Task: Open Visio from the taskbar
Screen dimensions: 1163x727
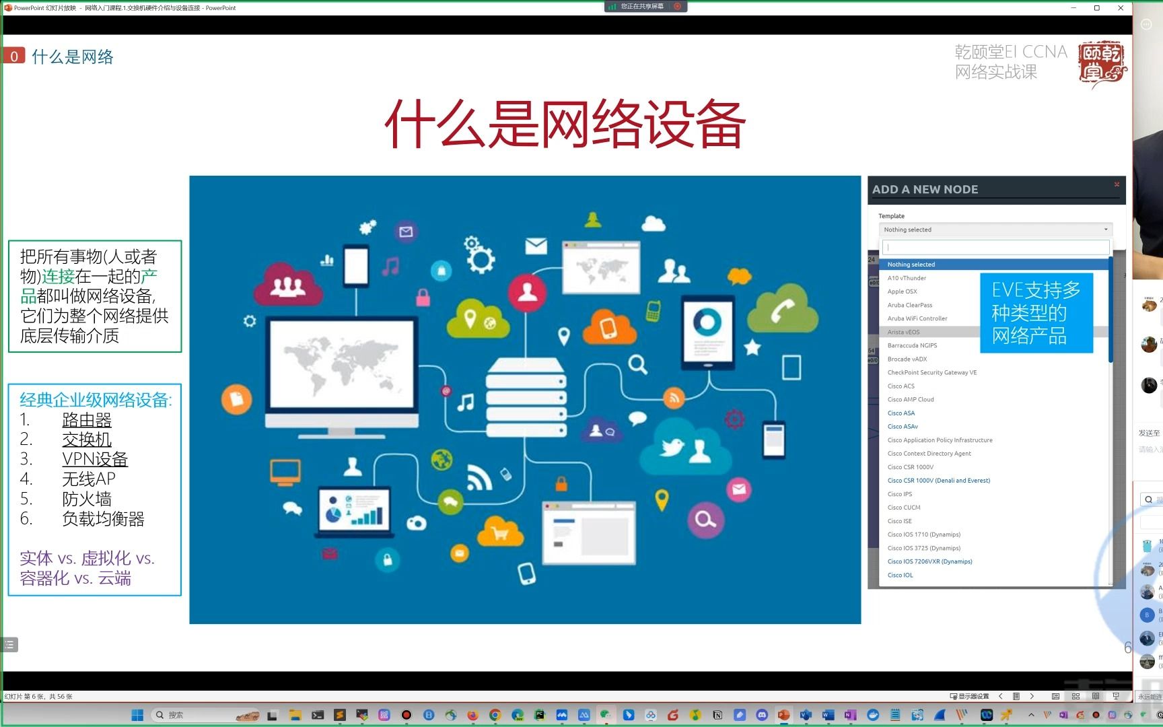Action: (806, 715)
